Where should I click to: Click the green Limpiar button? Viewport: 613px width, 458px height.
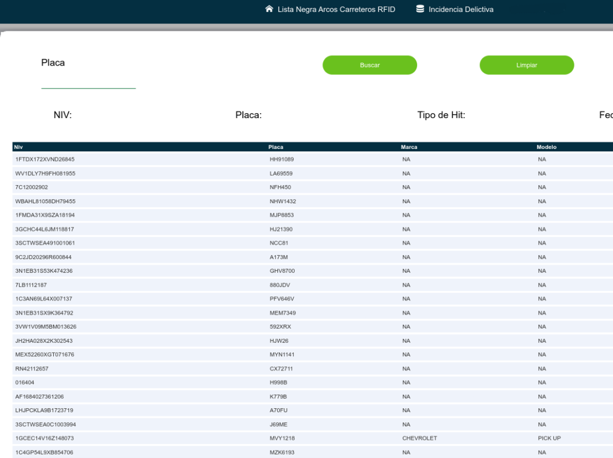[527, 65]
